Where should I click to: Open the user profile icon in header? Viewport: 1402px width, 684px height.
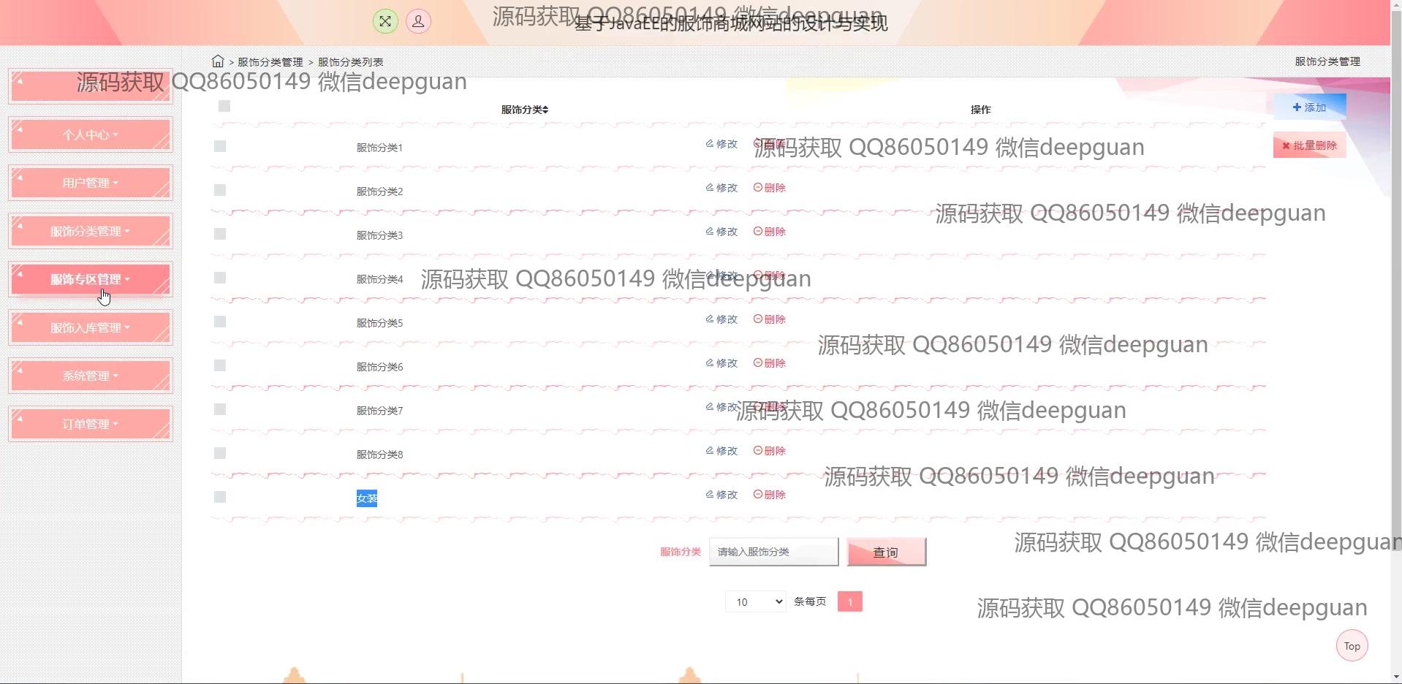coord(418,21)
